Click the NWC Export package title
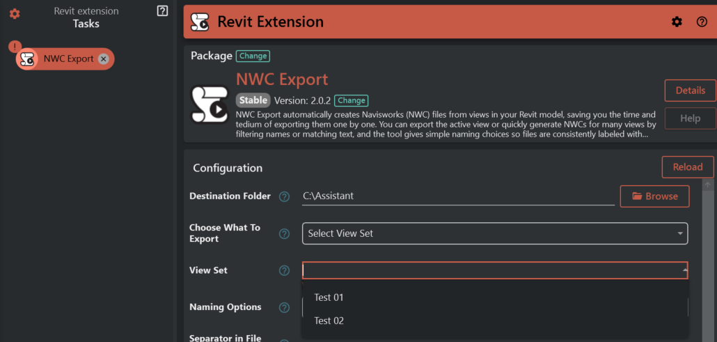 point(282,79)
